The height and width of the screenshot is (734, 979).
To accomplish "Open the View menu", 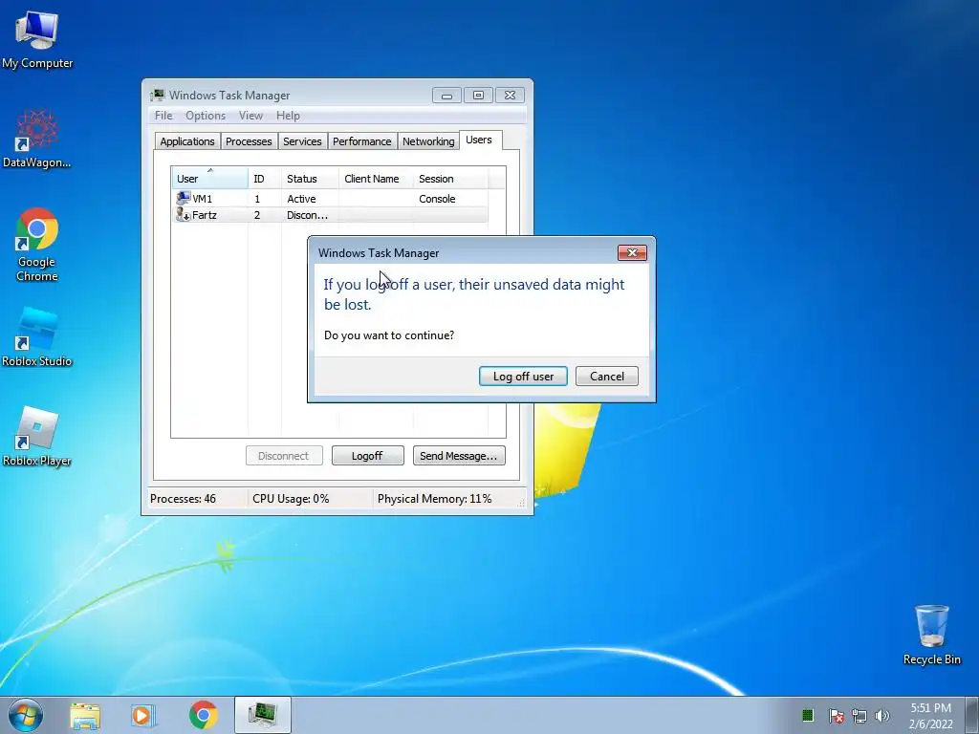I will coord(250,116).
